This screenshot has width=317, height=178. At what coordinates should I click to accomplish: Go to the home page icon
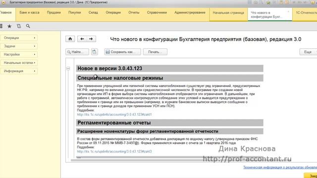click(70, 39)
